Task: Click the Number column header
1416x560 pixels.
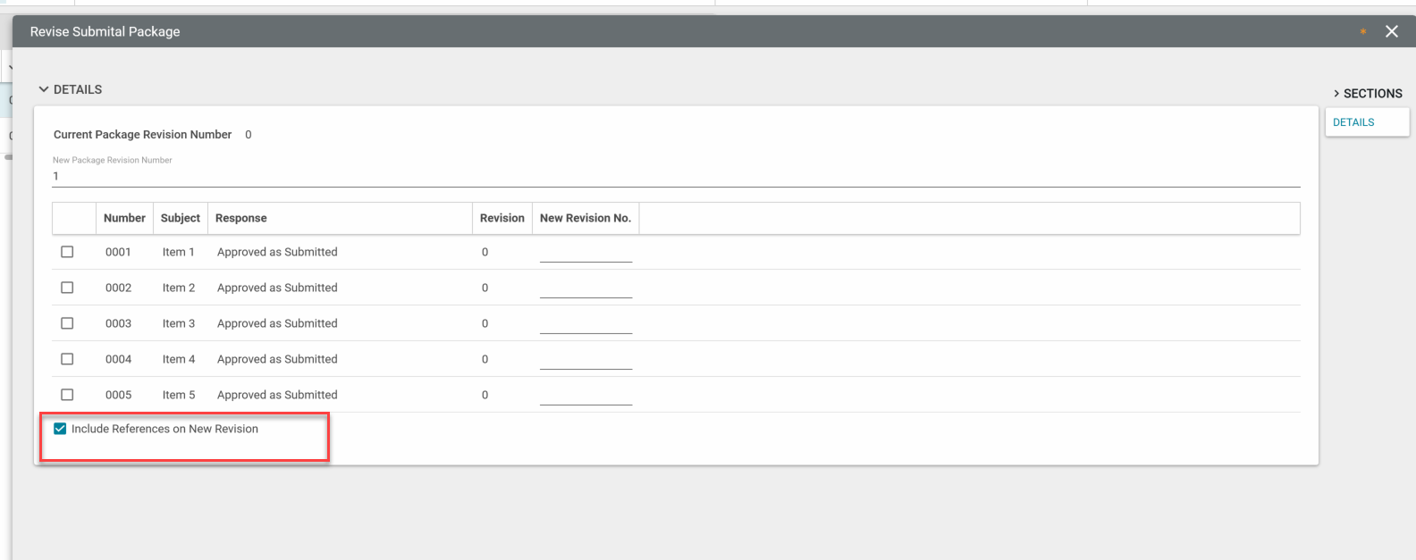Action: pos(124,218)
